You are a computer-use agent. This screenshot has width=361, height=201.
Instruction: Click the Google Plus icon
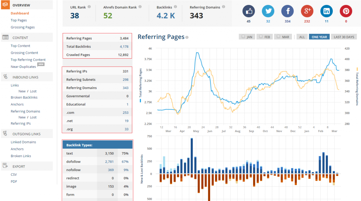coord(307,11)
